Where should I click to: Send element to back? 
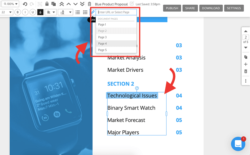click(x=82, y=4)
